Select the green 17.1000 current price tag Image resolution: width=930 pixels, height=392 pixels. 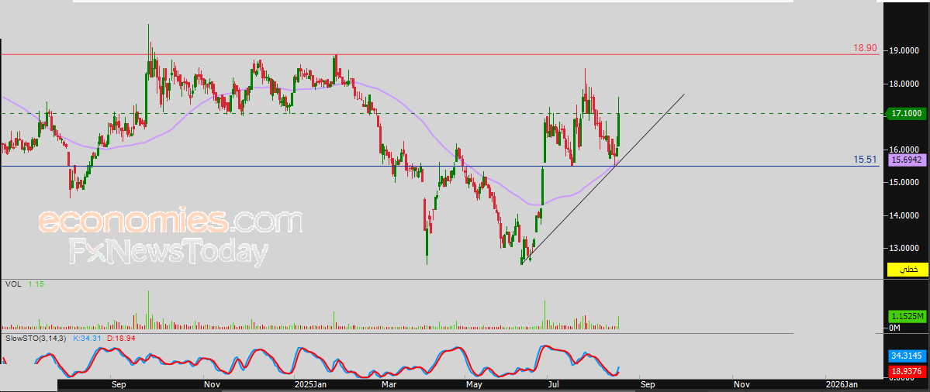point(907,112)
